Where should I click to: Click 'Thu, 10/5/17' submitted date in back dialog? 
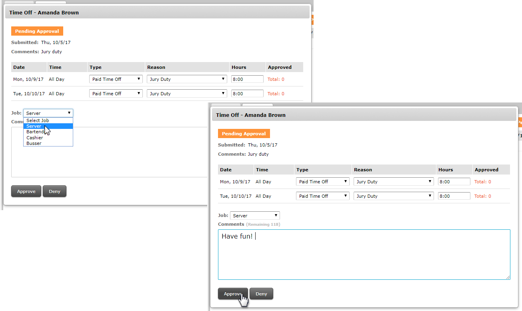56,42
